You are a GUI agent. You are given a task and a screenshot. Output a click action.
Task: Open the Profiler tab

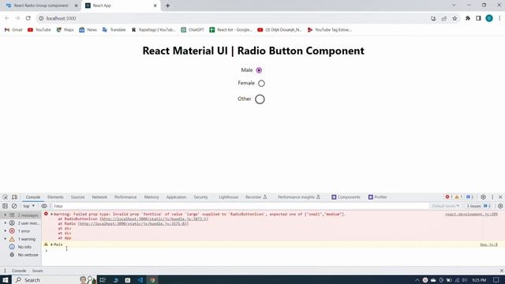click(x=378, y=197)
